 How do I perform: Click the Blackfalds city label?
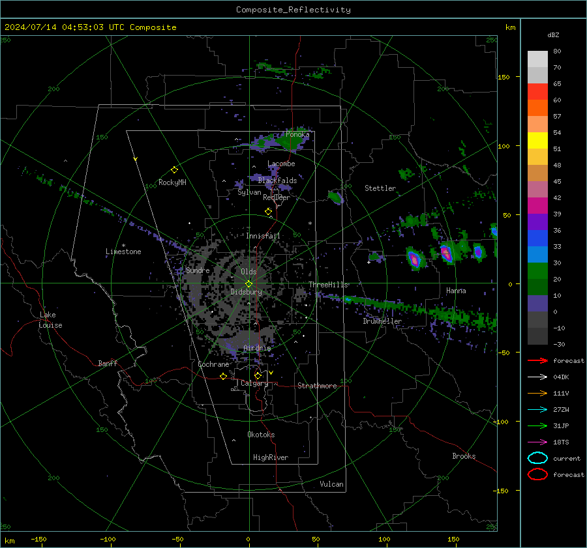pos(277,180)
